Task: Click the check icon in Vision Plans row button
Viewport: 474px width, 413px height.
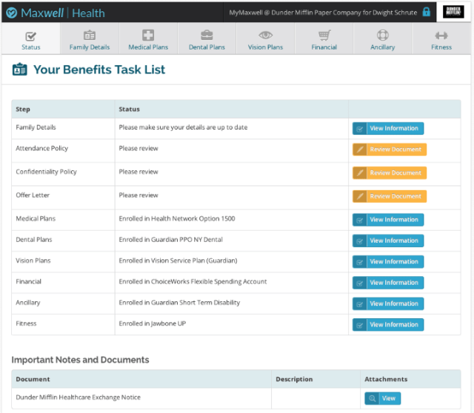Action: coord(360,262)
